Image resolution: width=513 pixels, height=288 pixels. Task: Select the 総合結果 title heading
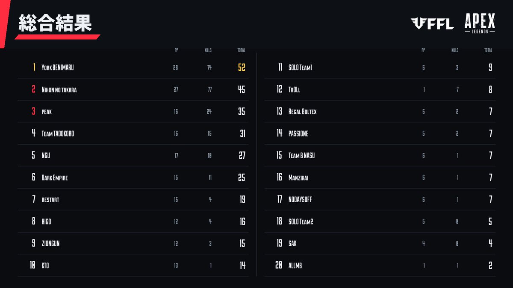click(55, 24)
